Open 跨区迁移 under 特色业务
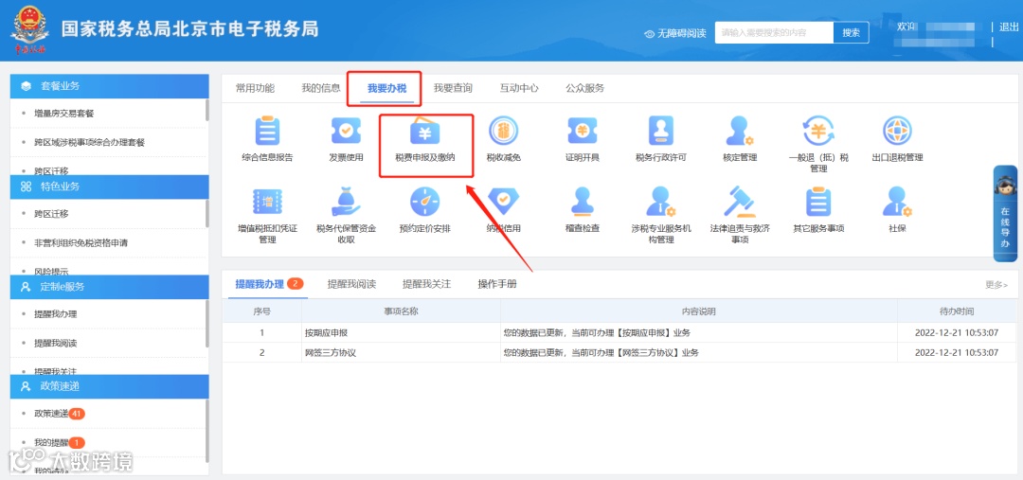Screen dimensions: 1023x480 tap(51, 214)
